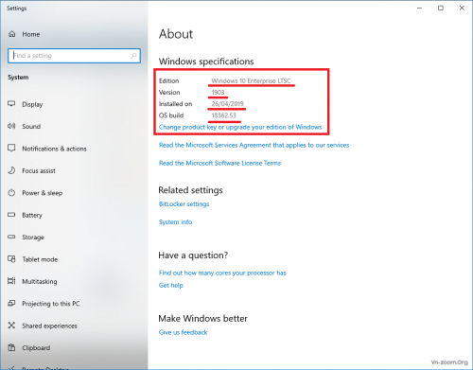Screen dimensions: 473x370
Task: Close the Settings window
Action: coord(462,9)
